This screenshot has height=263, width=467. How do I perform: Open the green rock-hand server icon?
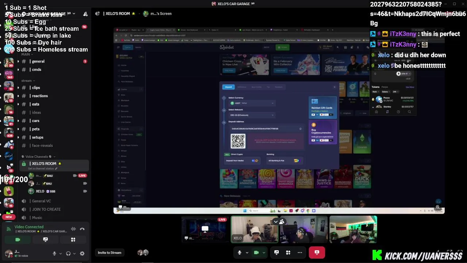coord(9,190)
